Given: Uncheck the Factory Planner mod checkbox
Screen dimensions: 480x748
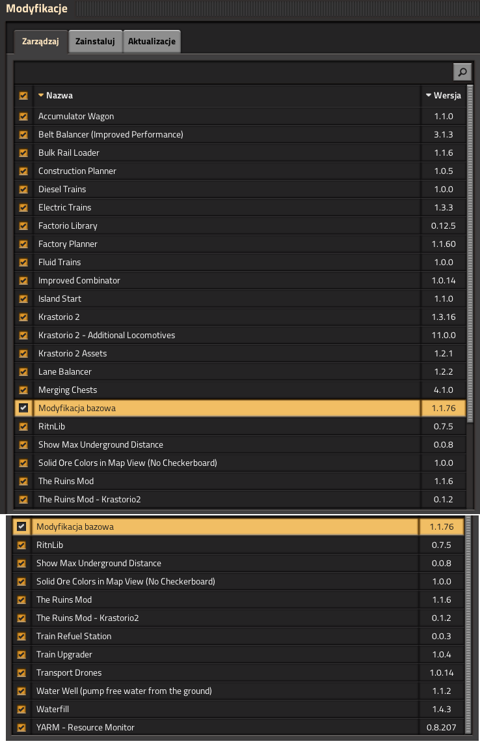Looking at the screenshot, I should (23, 244).
